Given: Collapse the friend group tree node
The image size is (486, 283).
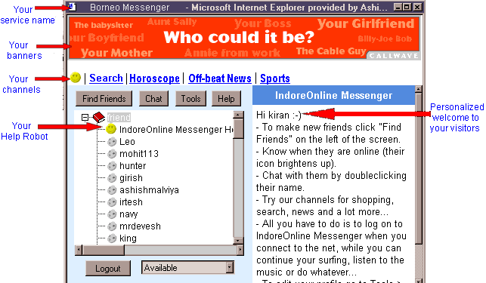Looking at the screenshot, I should tap(85, 117).
